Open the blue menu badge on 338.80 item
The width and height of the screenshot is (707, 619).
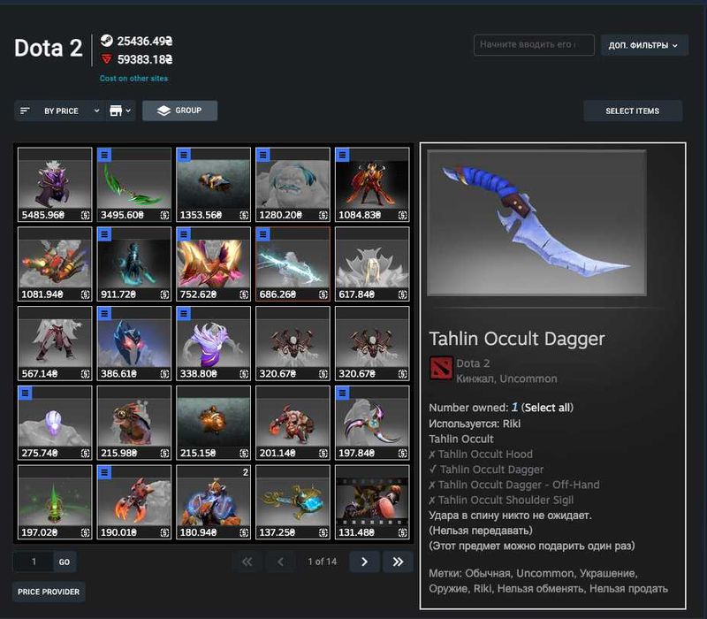(x=184, y=314)
